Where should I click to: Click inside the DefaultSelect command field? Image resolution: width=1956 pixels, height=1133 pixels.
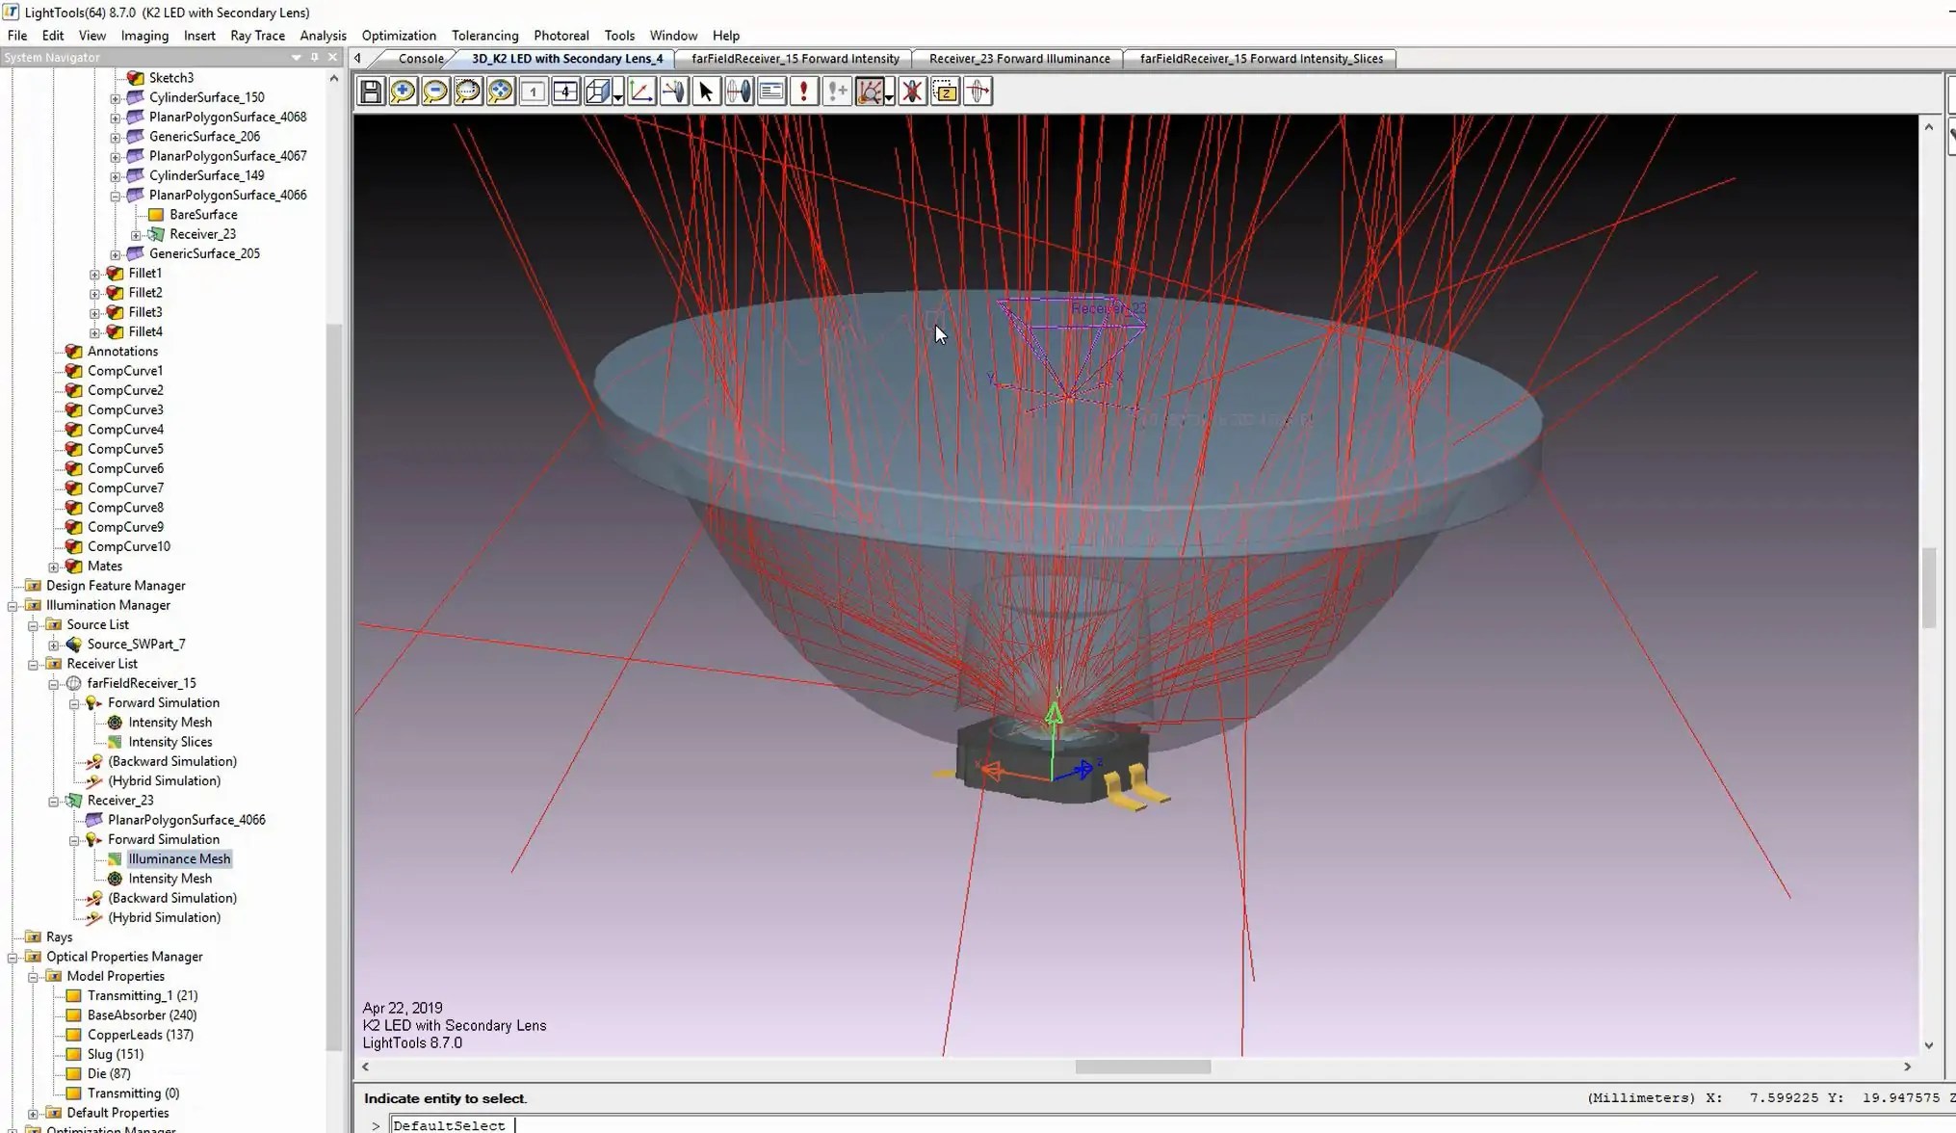pyautogui.click(x=450, y=1125)
